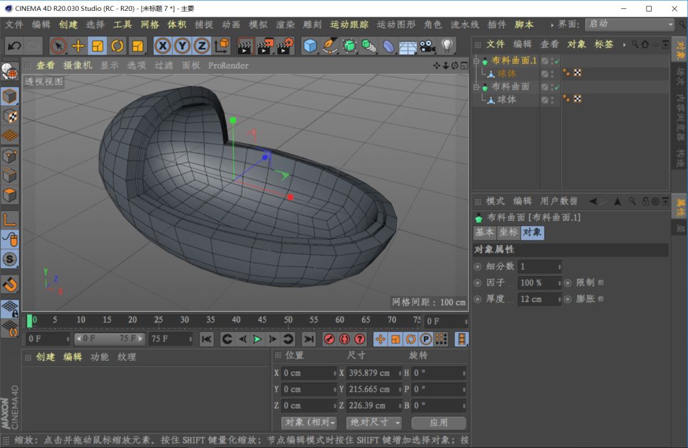This screenshot has height=448, width=688.
Task: Click the spline pen tool icon
Action: [329, 46]
